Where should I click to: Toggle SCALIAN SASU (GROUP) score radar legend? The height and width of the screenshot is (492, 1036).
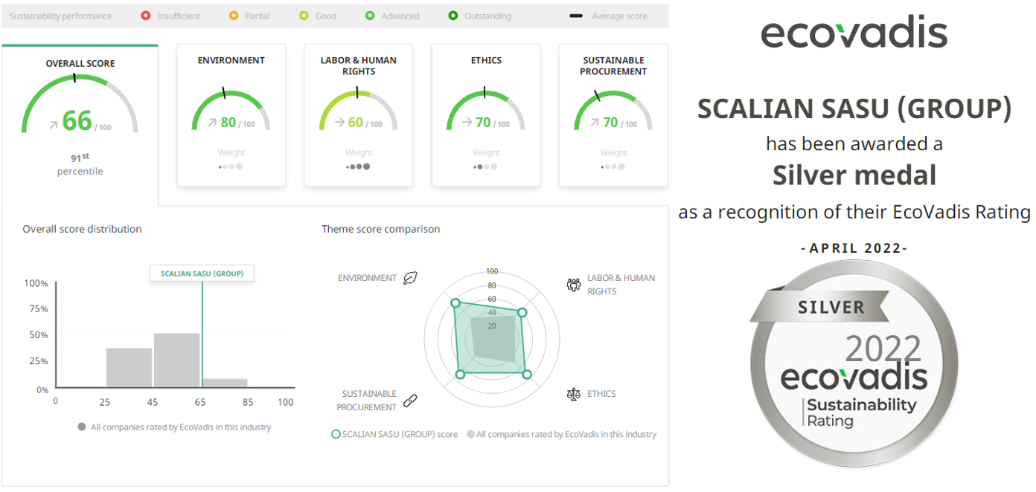tap(394, 434)
